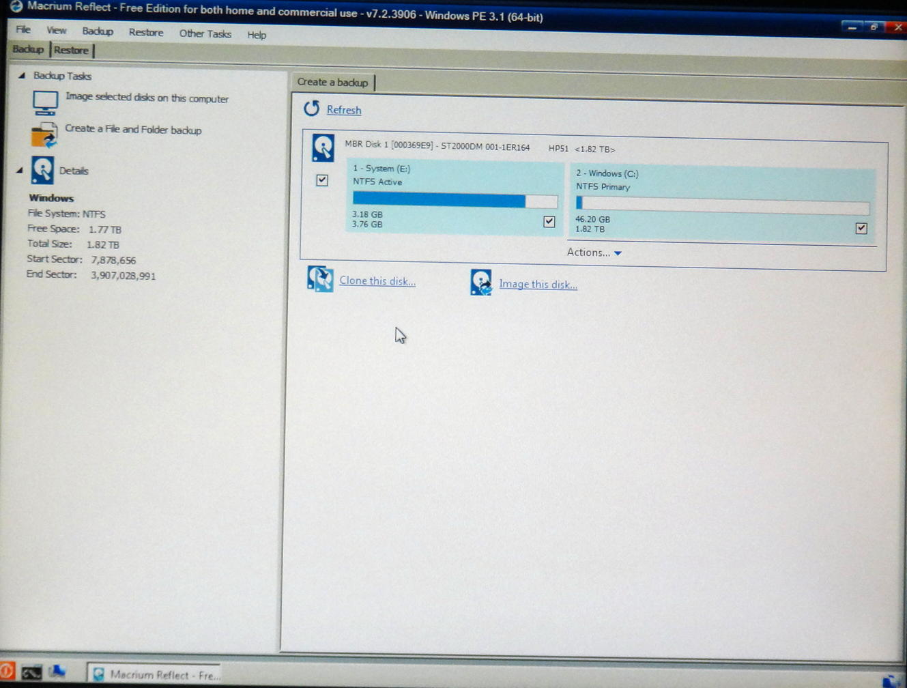
Task: Click the Total Size 1.82 TB value
Action: click(103, 244)
